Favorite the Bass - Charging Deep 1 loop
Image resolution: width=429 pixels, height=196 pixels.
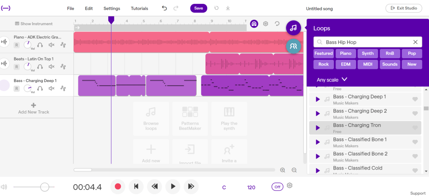(415, 99)
